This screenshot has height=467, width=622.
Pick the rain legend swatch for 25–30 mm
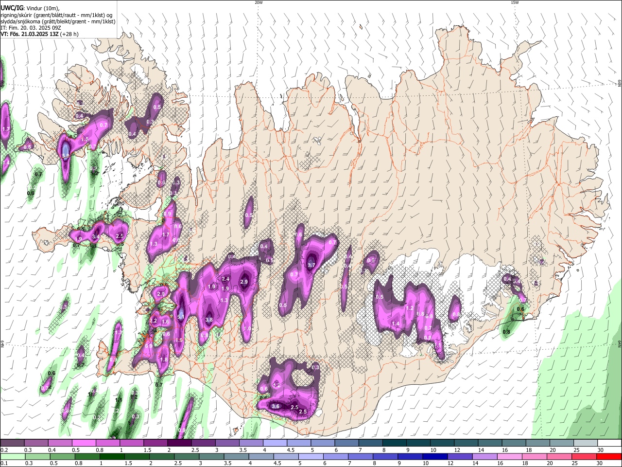(585, 457)
